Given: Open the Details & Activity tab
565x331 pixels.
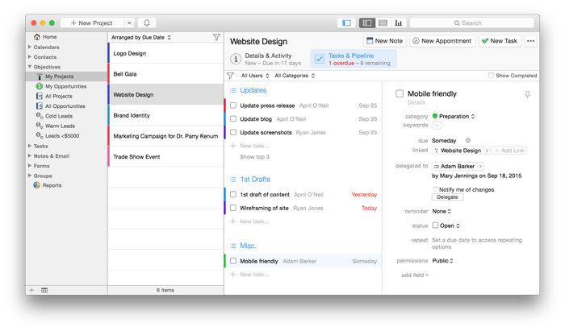Looking at the screenshot, I should tap(266, 59).
